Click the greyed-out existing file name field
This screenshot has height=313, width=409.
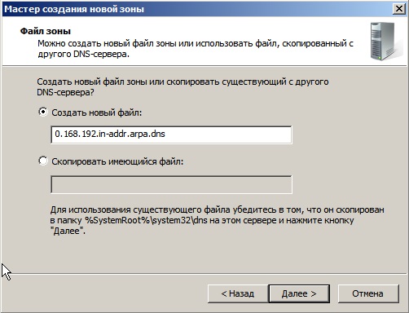tap(171, 184)
